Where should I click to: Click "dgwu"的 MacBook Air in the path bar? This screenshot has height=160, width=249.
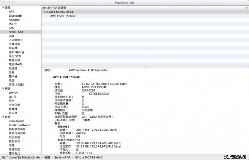click(23, 157)
